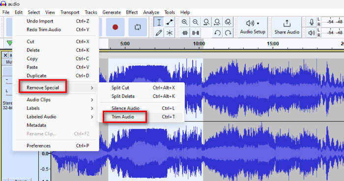Click the microphone record meter icon

click(x=311, y=22)
